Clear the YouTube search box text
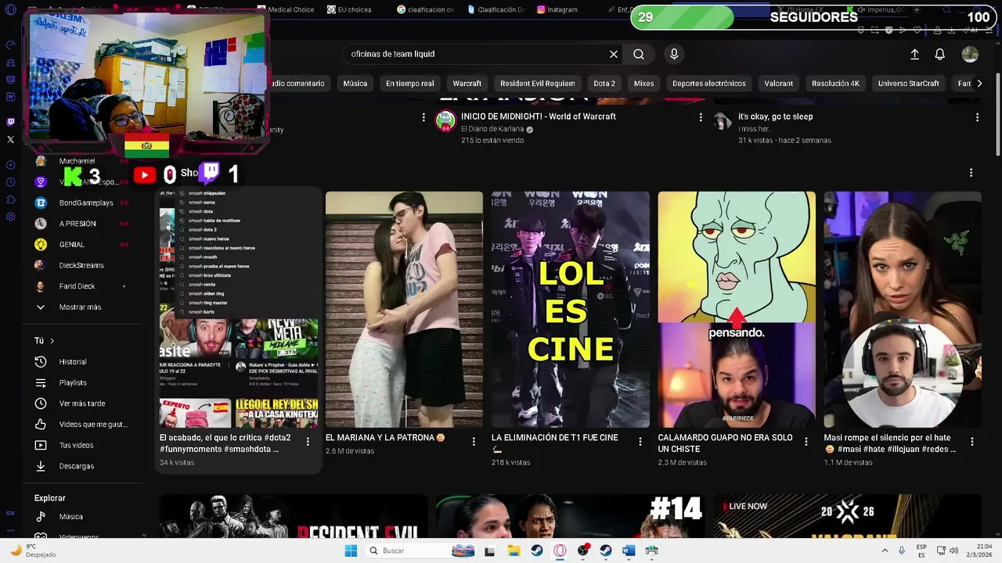Screen dimensions: 1002x563 [614, 54]
